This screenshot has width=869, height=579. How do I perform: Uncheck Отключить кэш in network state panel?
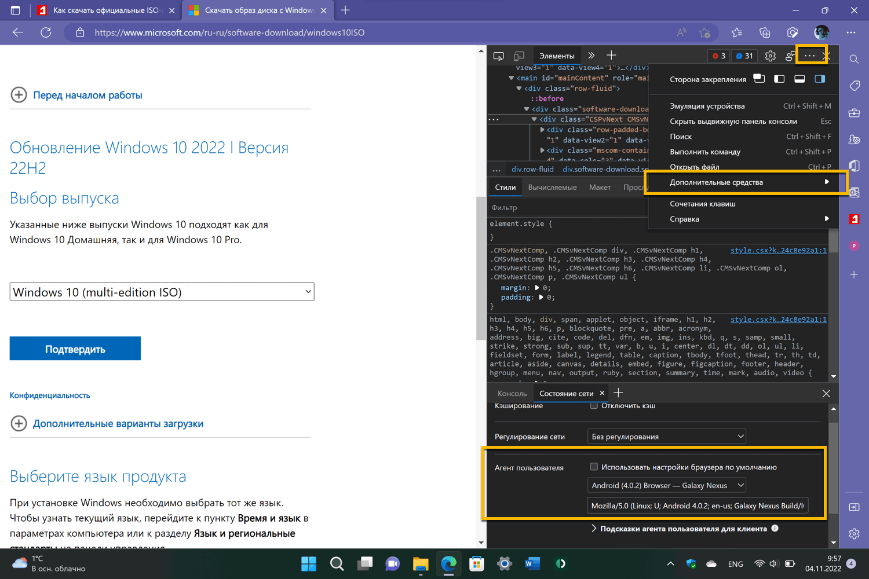pos(594,405)
